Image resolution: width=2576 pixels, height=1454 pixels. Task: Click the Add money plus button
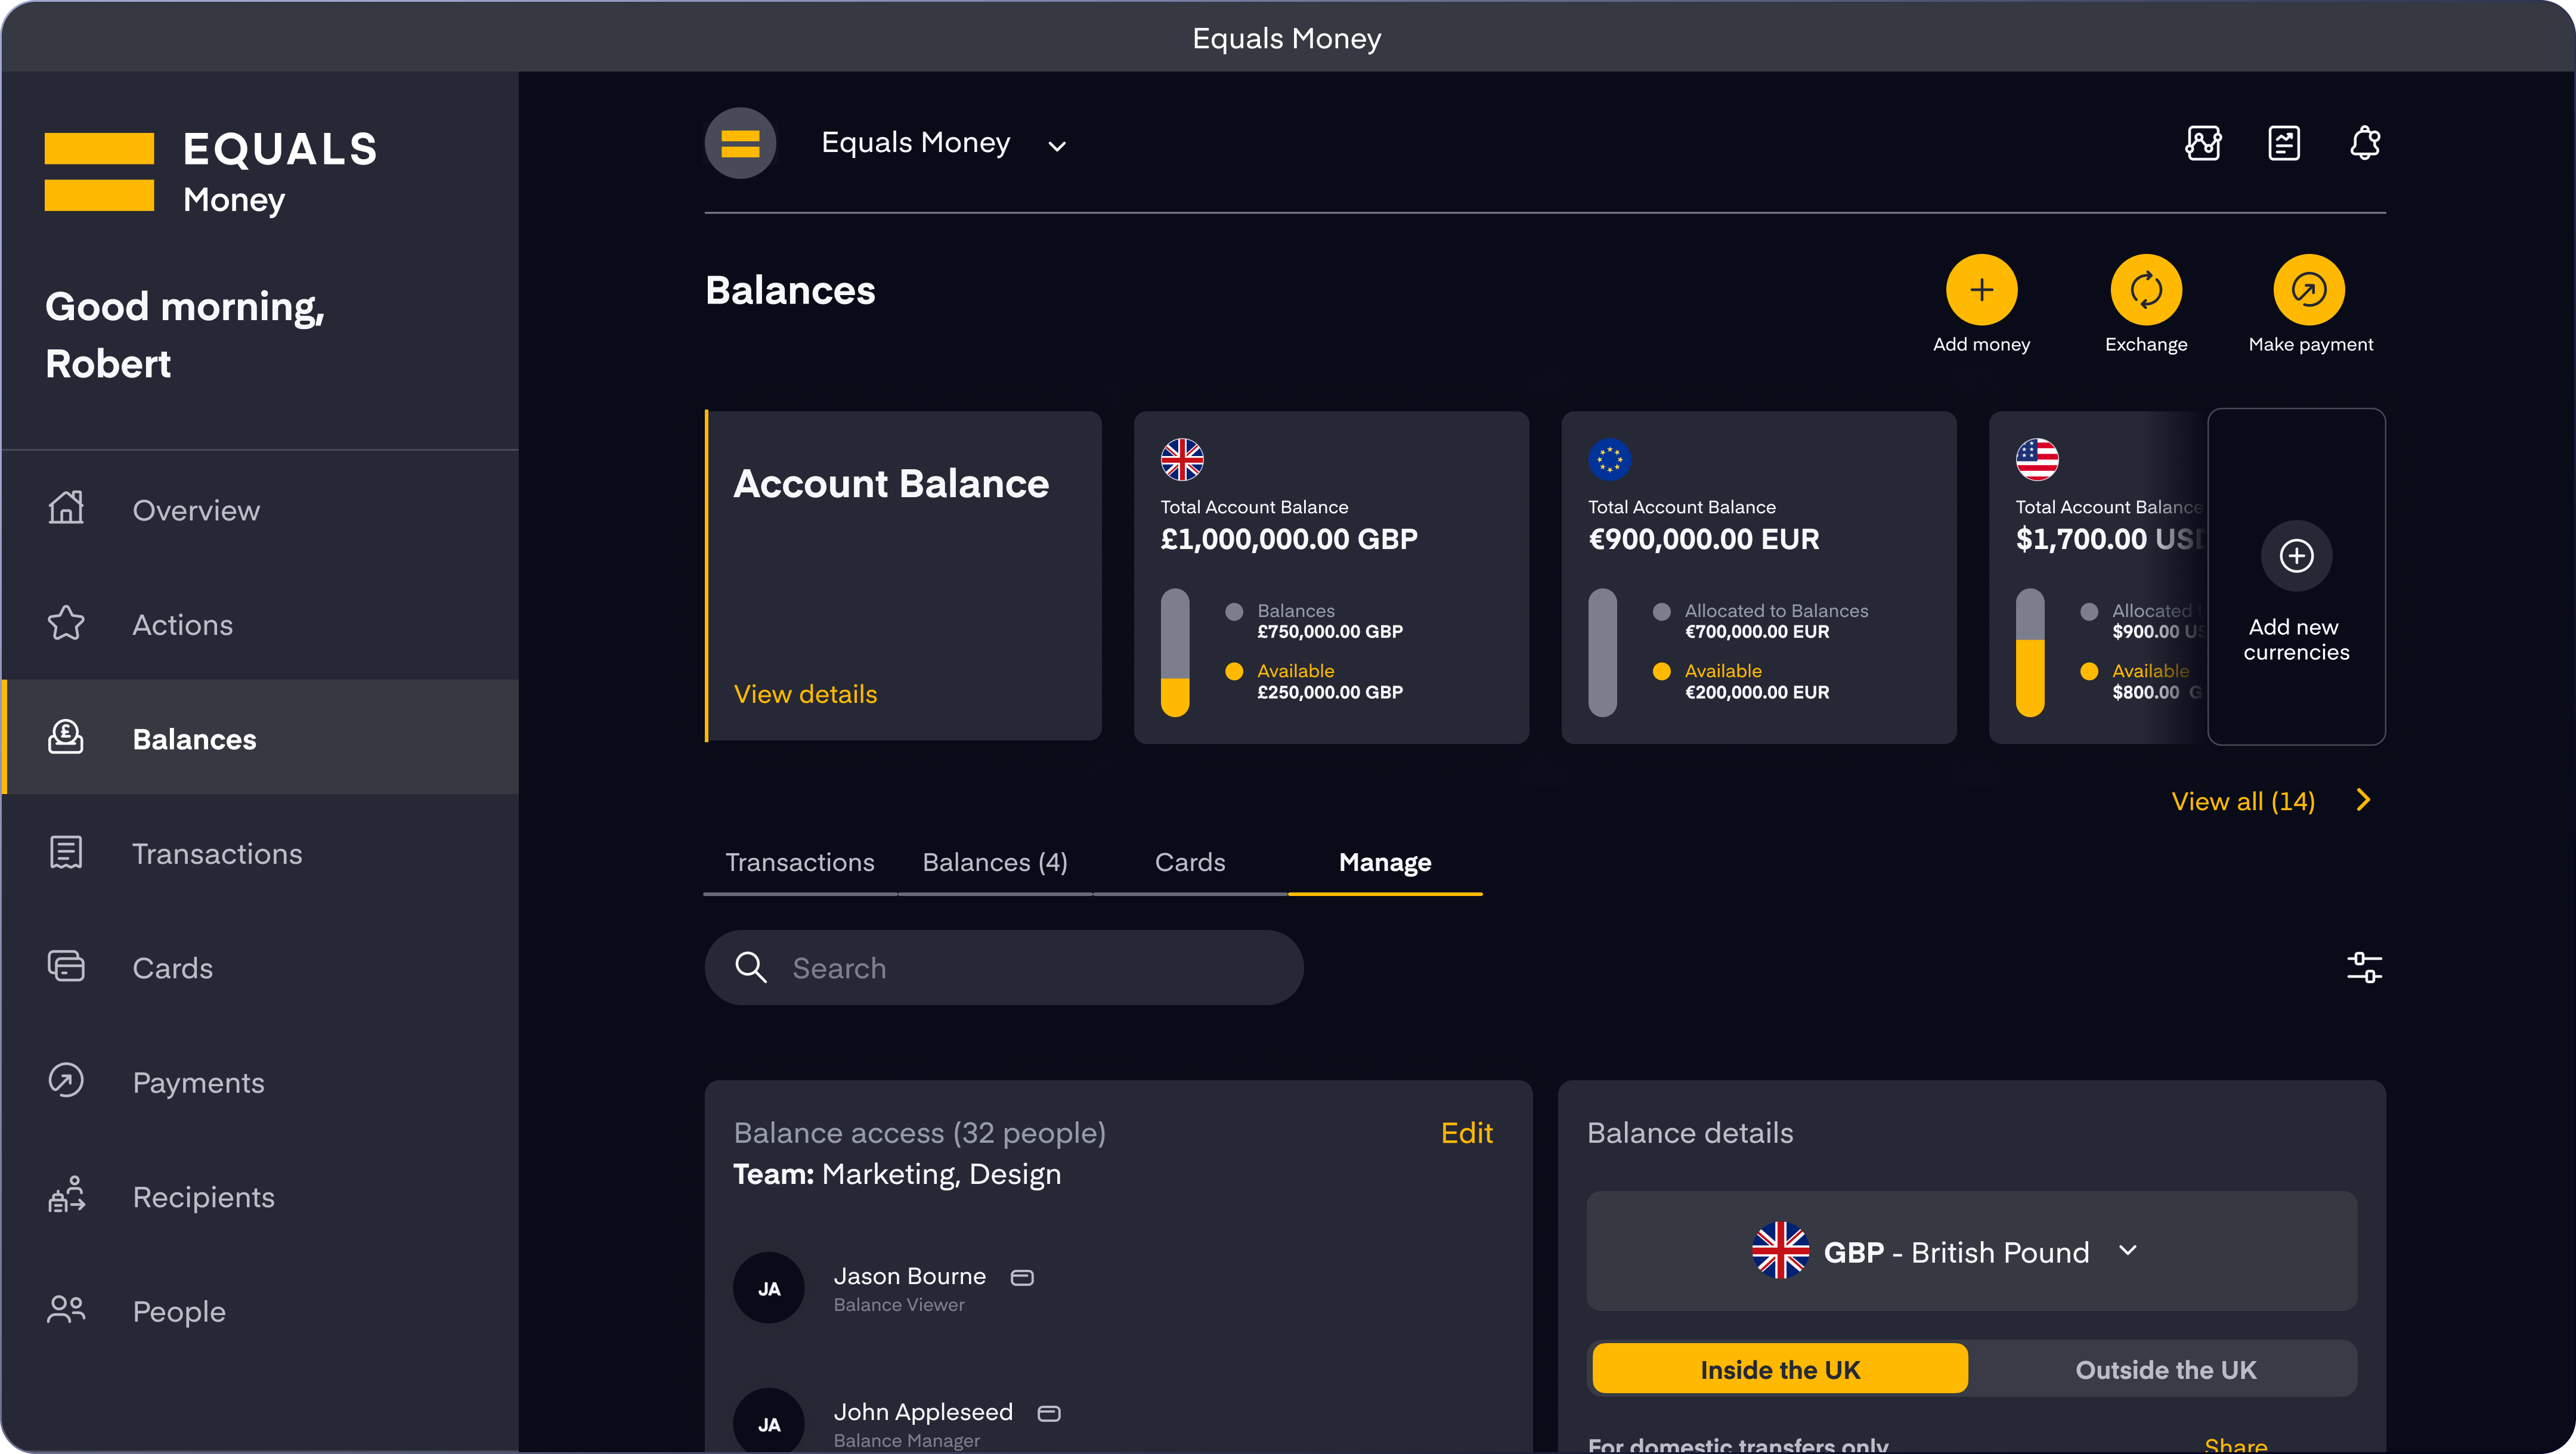pos(1981,290)
